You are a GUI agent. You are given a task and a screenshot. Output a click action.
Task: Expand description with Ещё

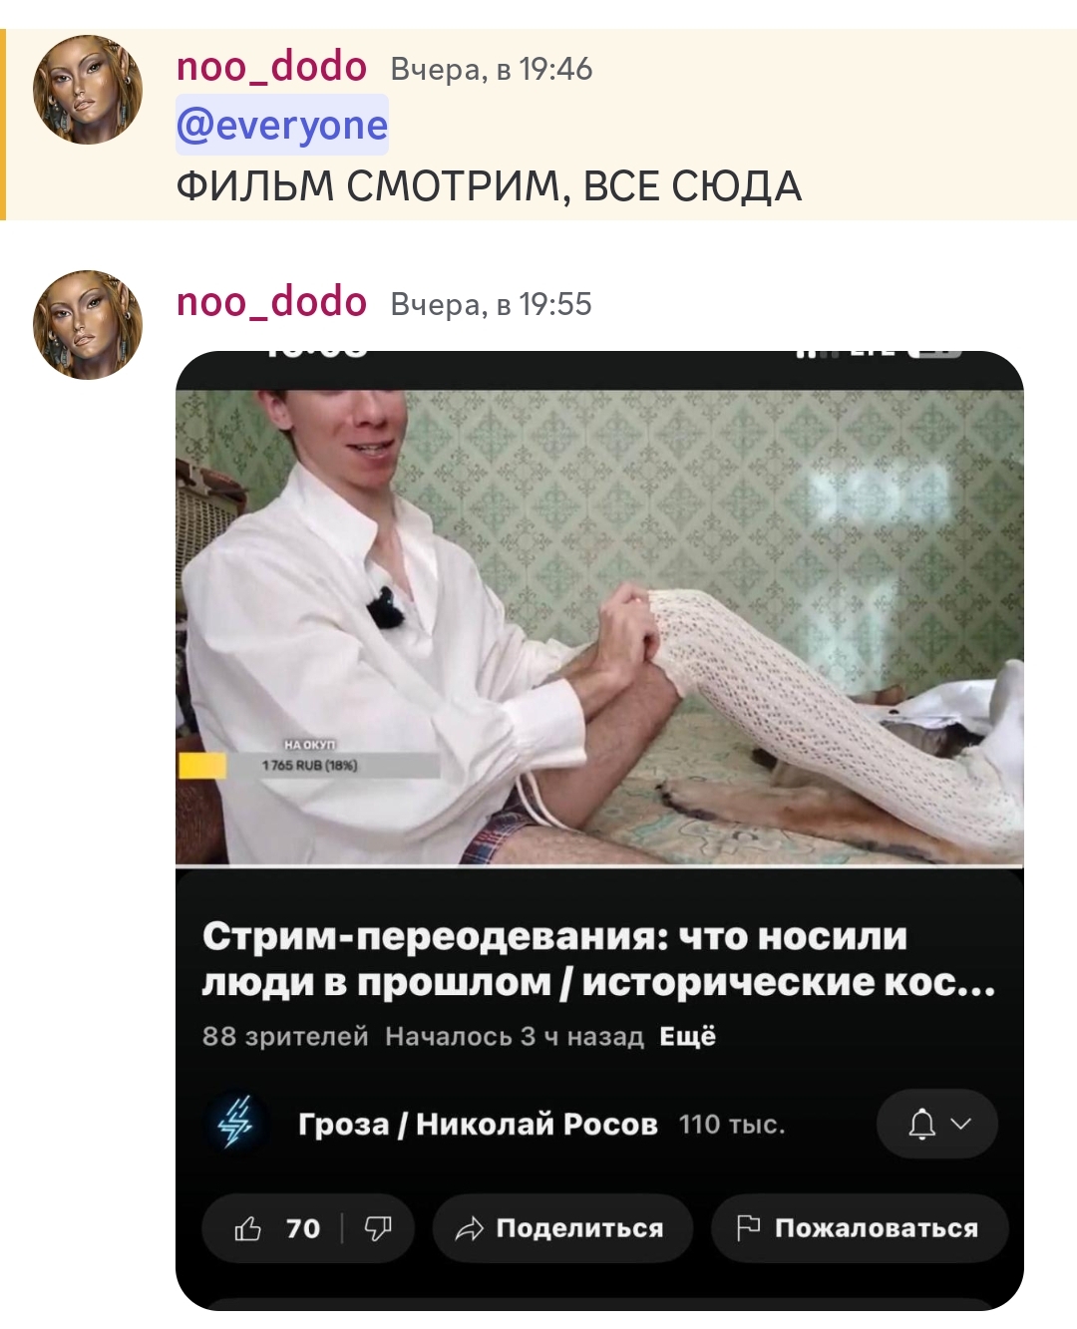click(688, 1037)
